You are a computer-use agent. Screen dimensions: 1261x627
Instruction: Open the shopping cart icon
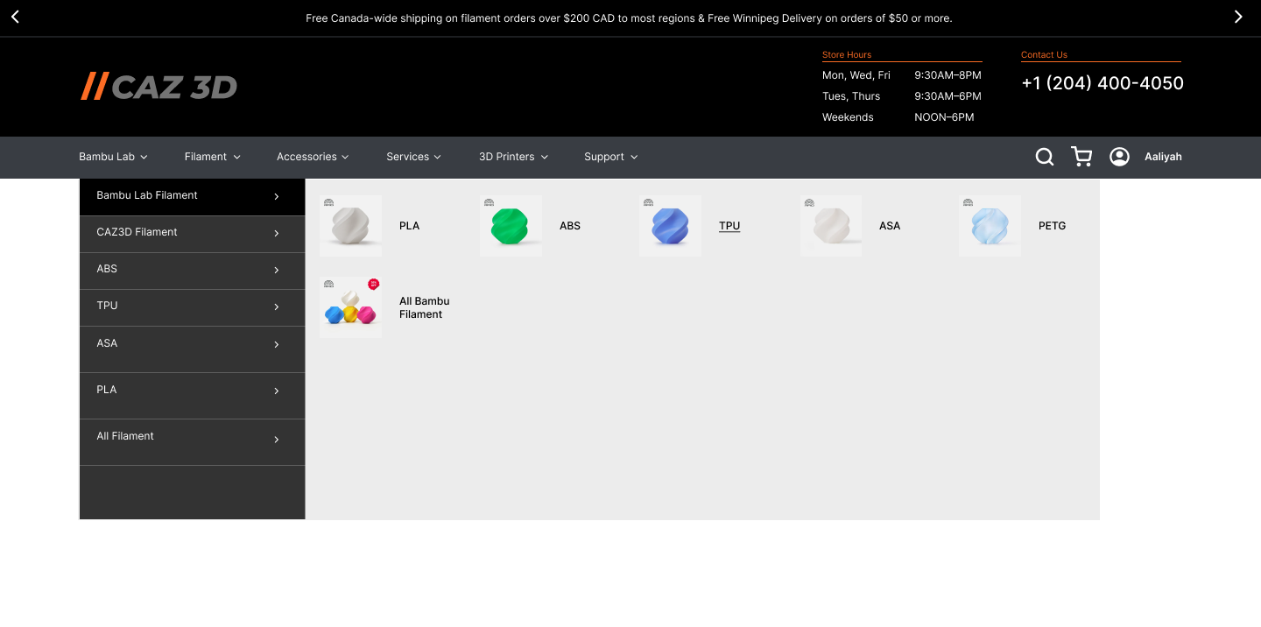(x=1081, y=157)
